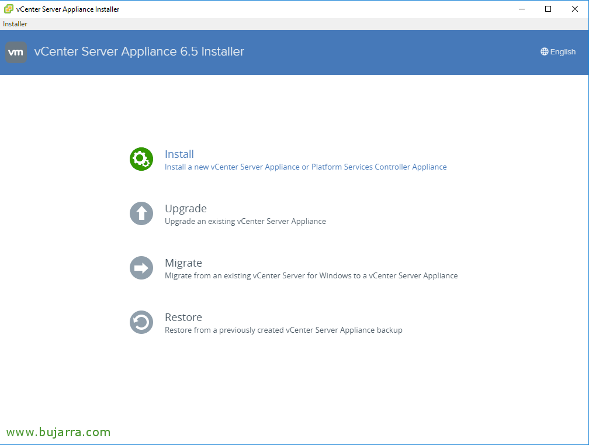This screenshot has height=445, width=589.
Task: Close the vCenter installer window
Action: tap(575, 9)
